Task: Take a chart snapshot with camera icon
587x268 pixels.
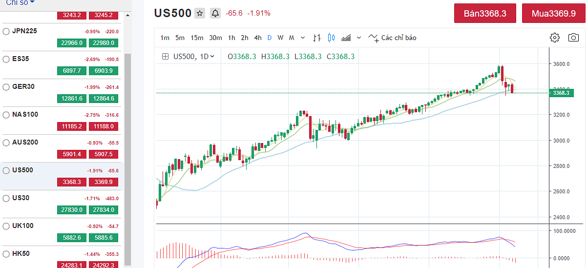Action: [x=573, y=38]
